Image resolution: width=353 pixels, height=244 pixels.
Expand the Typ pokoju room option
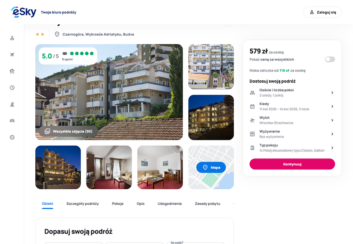click(x=292, y=148)
